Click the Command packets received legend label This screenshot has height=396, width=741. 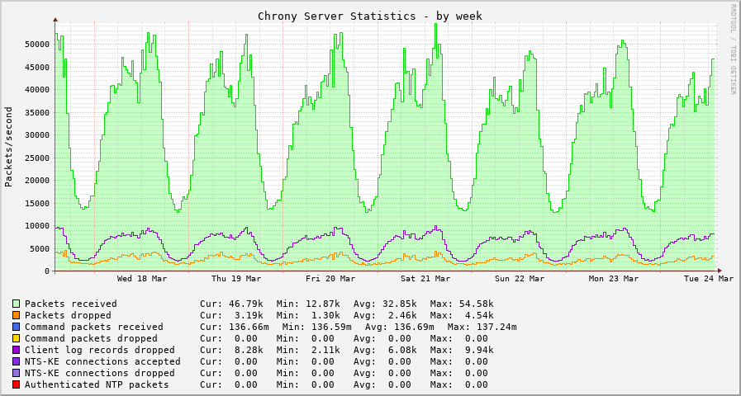(x=94, y=327)
